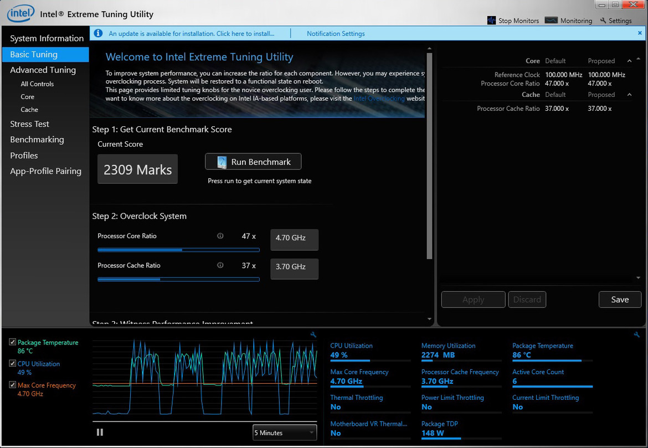Screen dimensions: 648x448
Task: Open Settings via wrench icon
Action: [x=603, y=20]
